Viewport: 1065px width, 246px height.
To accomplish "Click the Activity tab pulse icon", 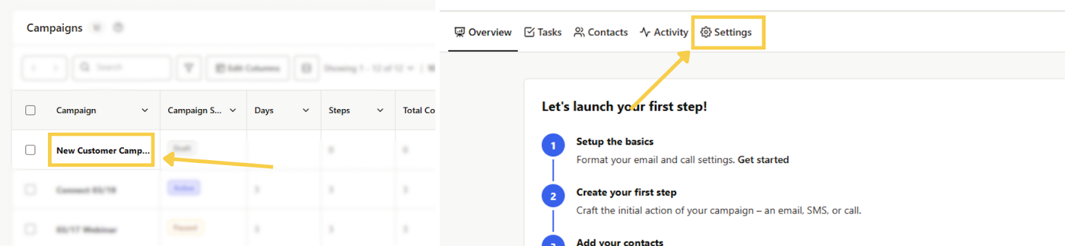I will pos(645,32).
